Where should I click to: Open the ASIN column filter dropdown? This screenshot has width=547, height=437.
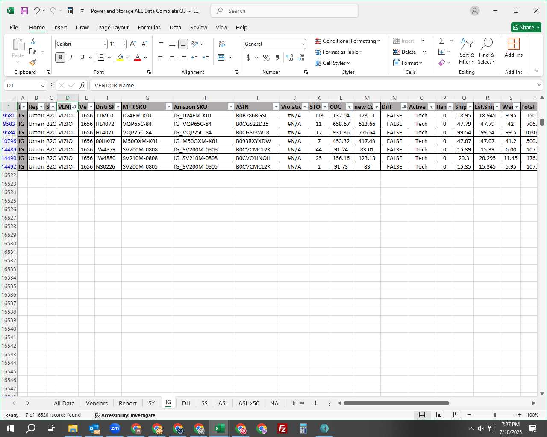point(276,107)
